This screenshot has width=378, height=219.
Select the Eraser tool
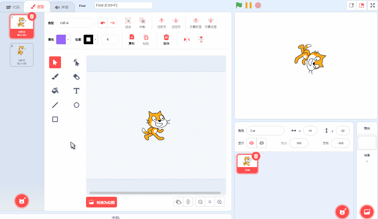click(x=76, y=77)
